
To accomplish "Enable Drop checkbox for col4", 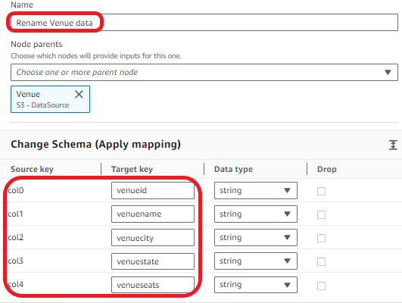I will coord(321,286).
